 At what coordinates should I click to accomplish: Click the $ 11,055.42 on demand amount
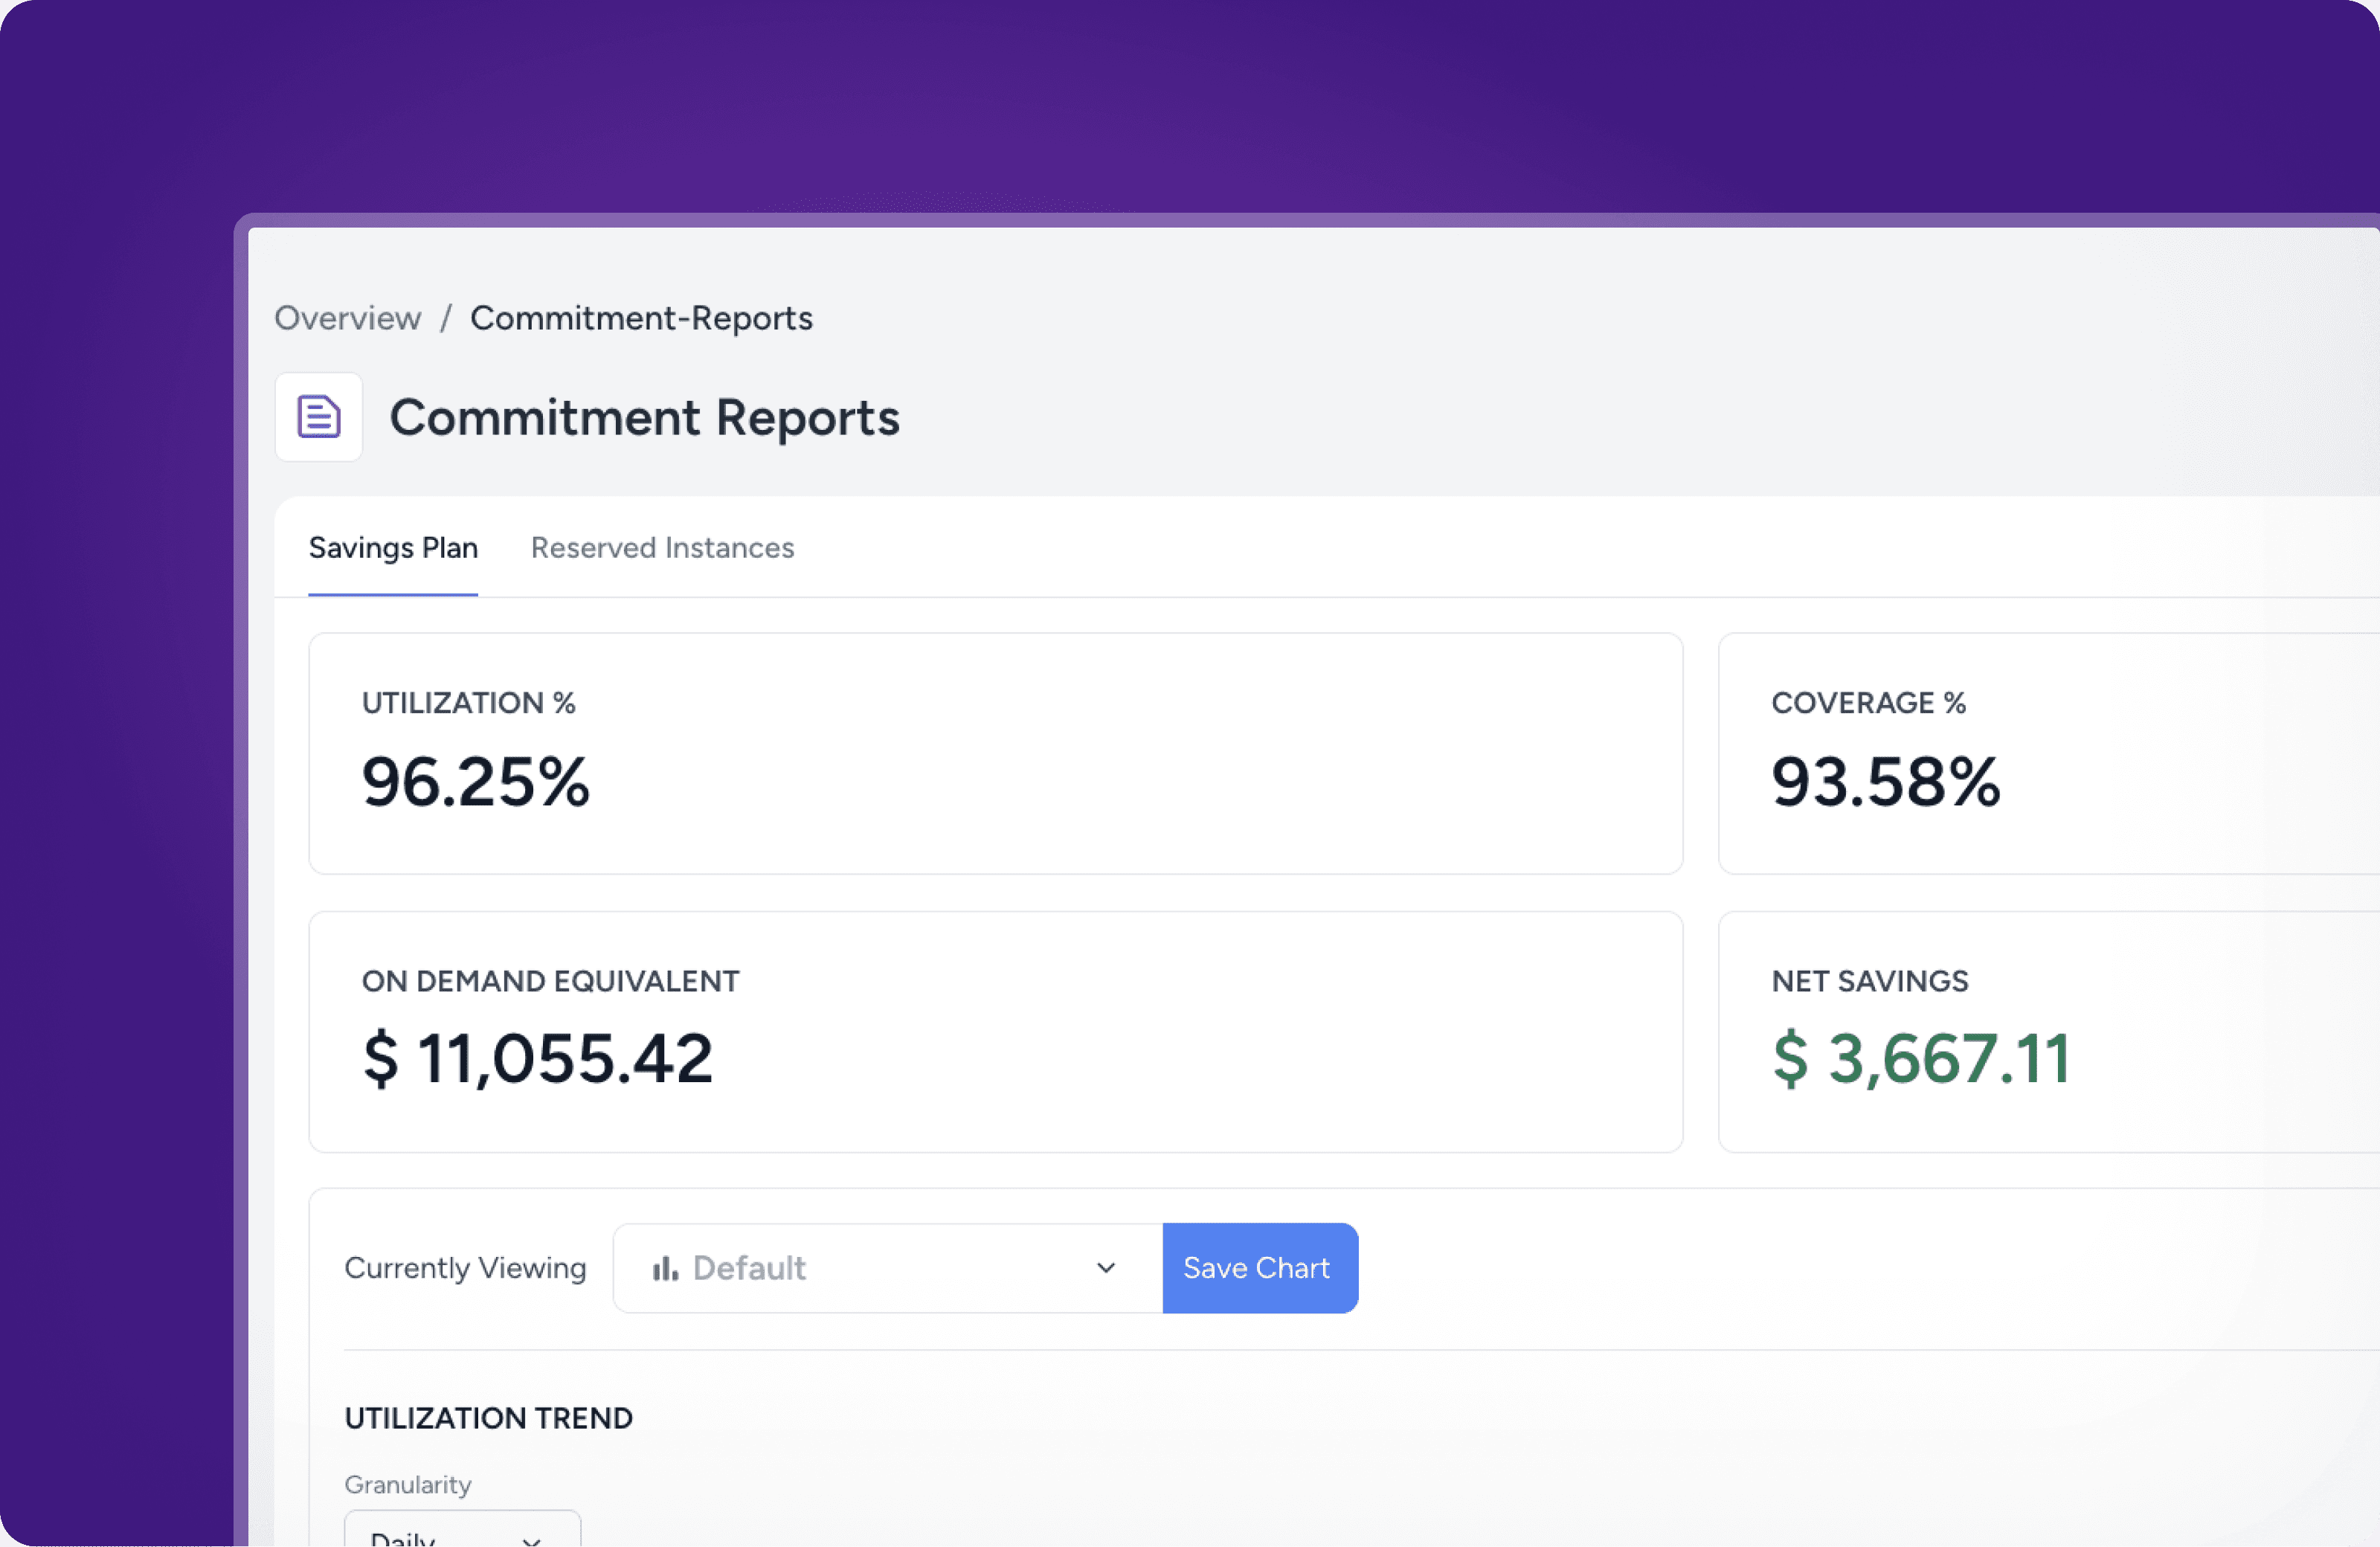coord(538,1059)
